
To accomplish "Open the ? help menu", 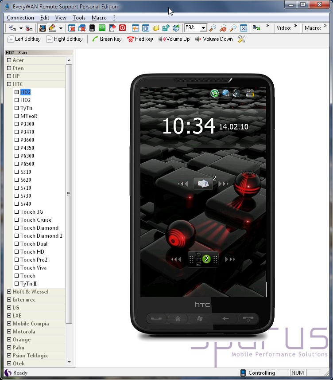I will point(114,18).
